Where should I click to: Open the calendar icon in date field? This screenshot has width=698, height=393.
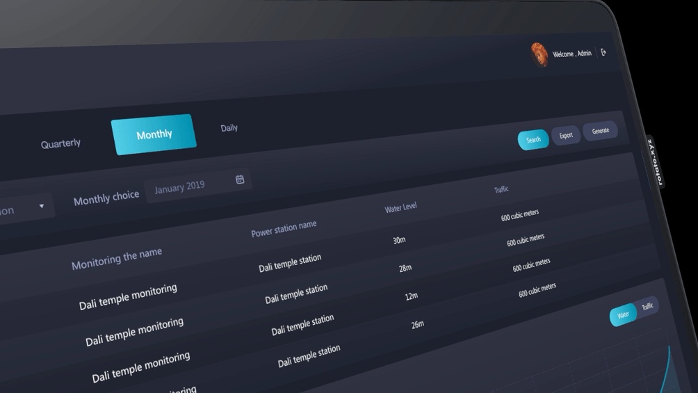(x=240, y=179)
